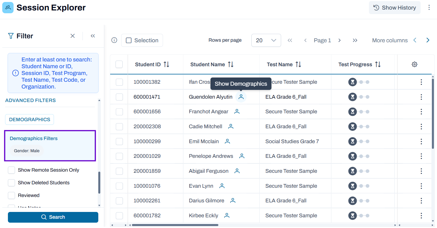The image size is (437, 228).
Task: Collapse the Filter sidebar with double chevron
Action: coord(93,36)
